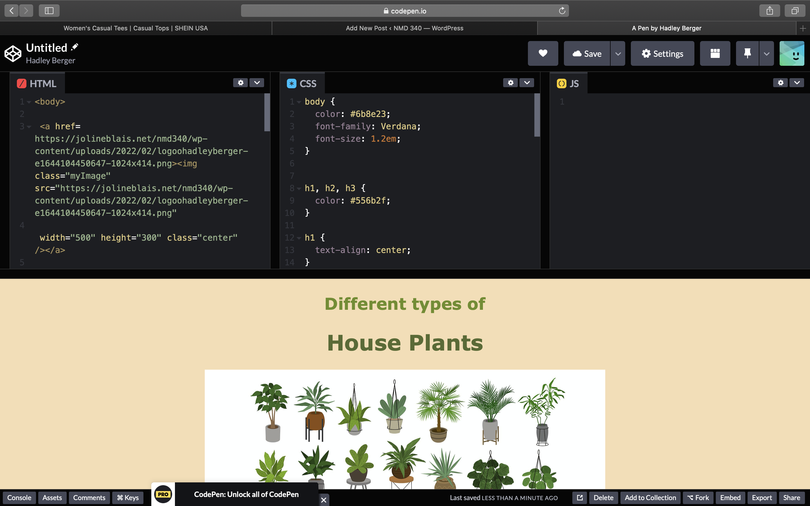Viewport: 810px width, 506px height.
Task: Click the Fork button in footer
Action: click(698, 498)
